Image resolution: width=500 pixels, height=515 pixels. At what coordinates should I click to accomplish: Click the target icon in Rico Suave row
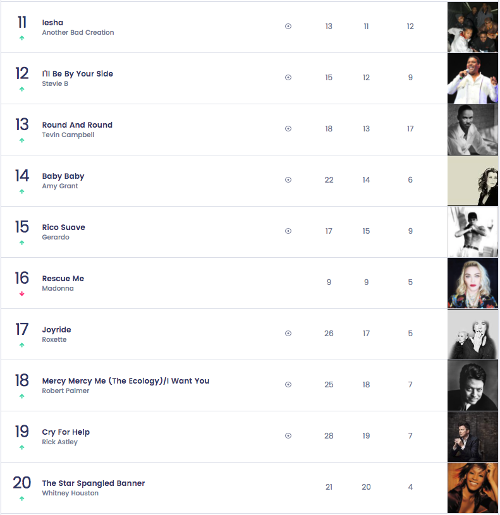pos(288,231)
